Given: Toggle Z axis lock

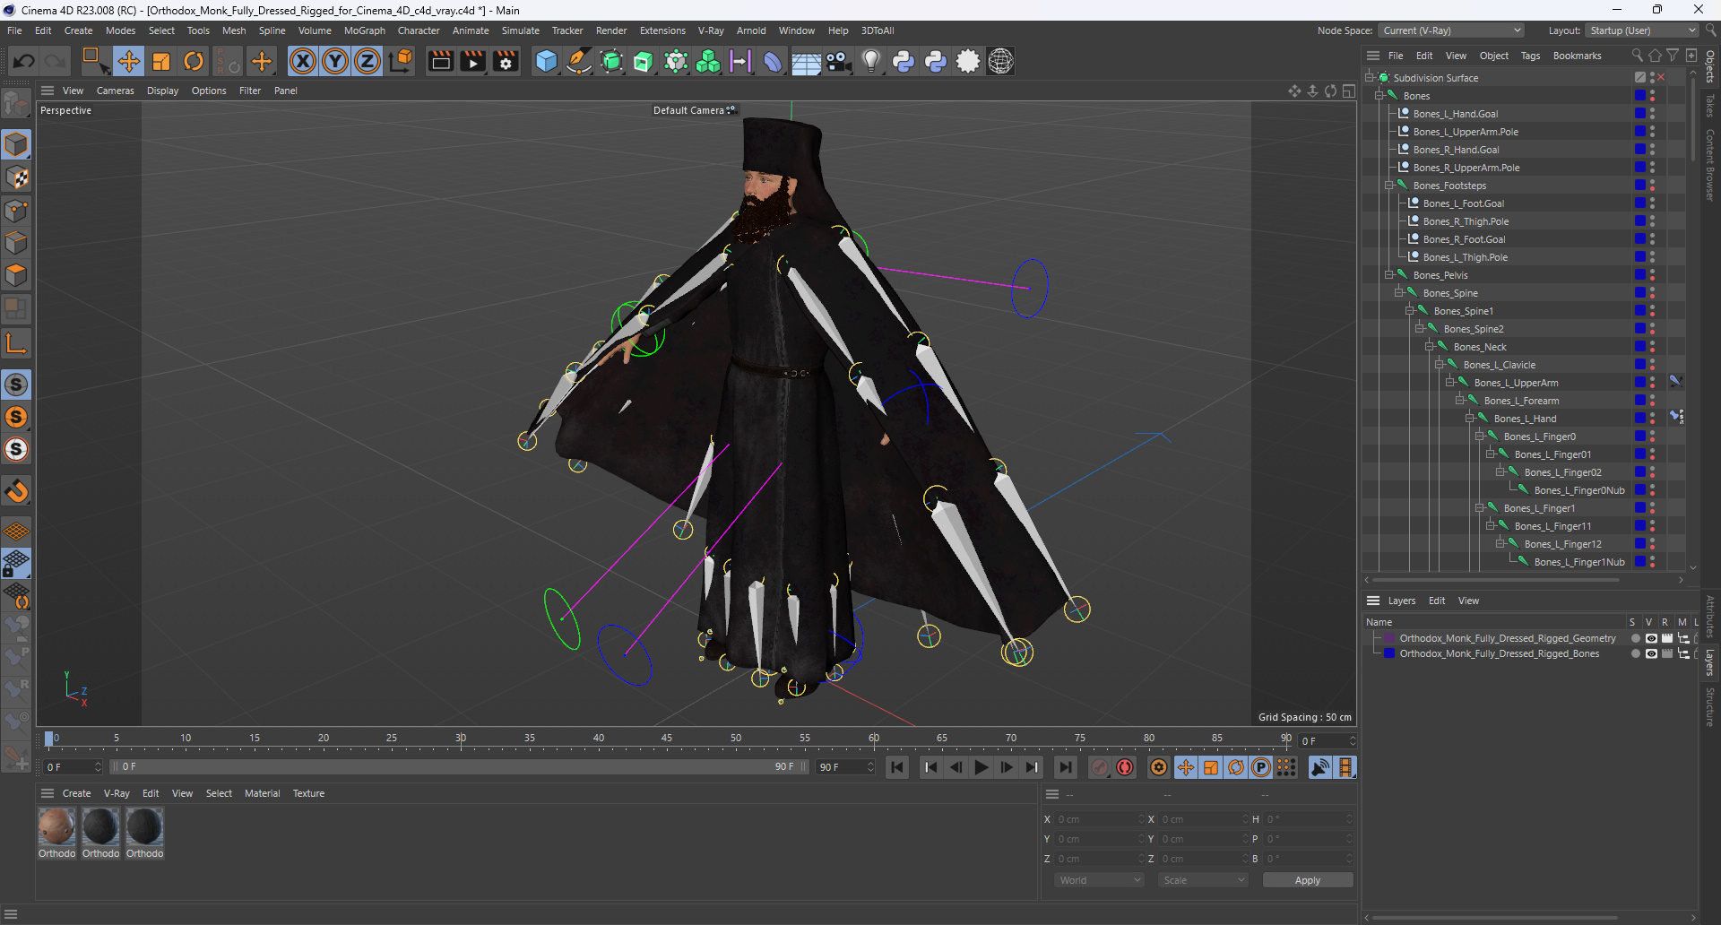Looking at the screenshot, I should click(368, 61).
